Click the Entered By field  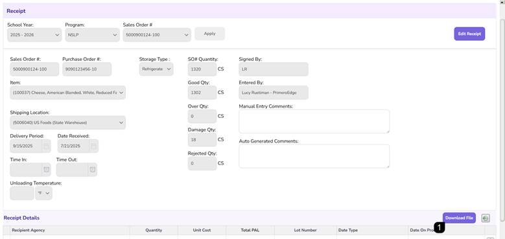click(274, 93)
